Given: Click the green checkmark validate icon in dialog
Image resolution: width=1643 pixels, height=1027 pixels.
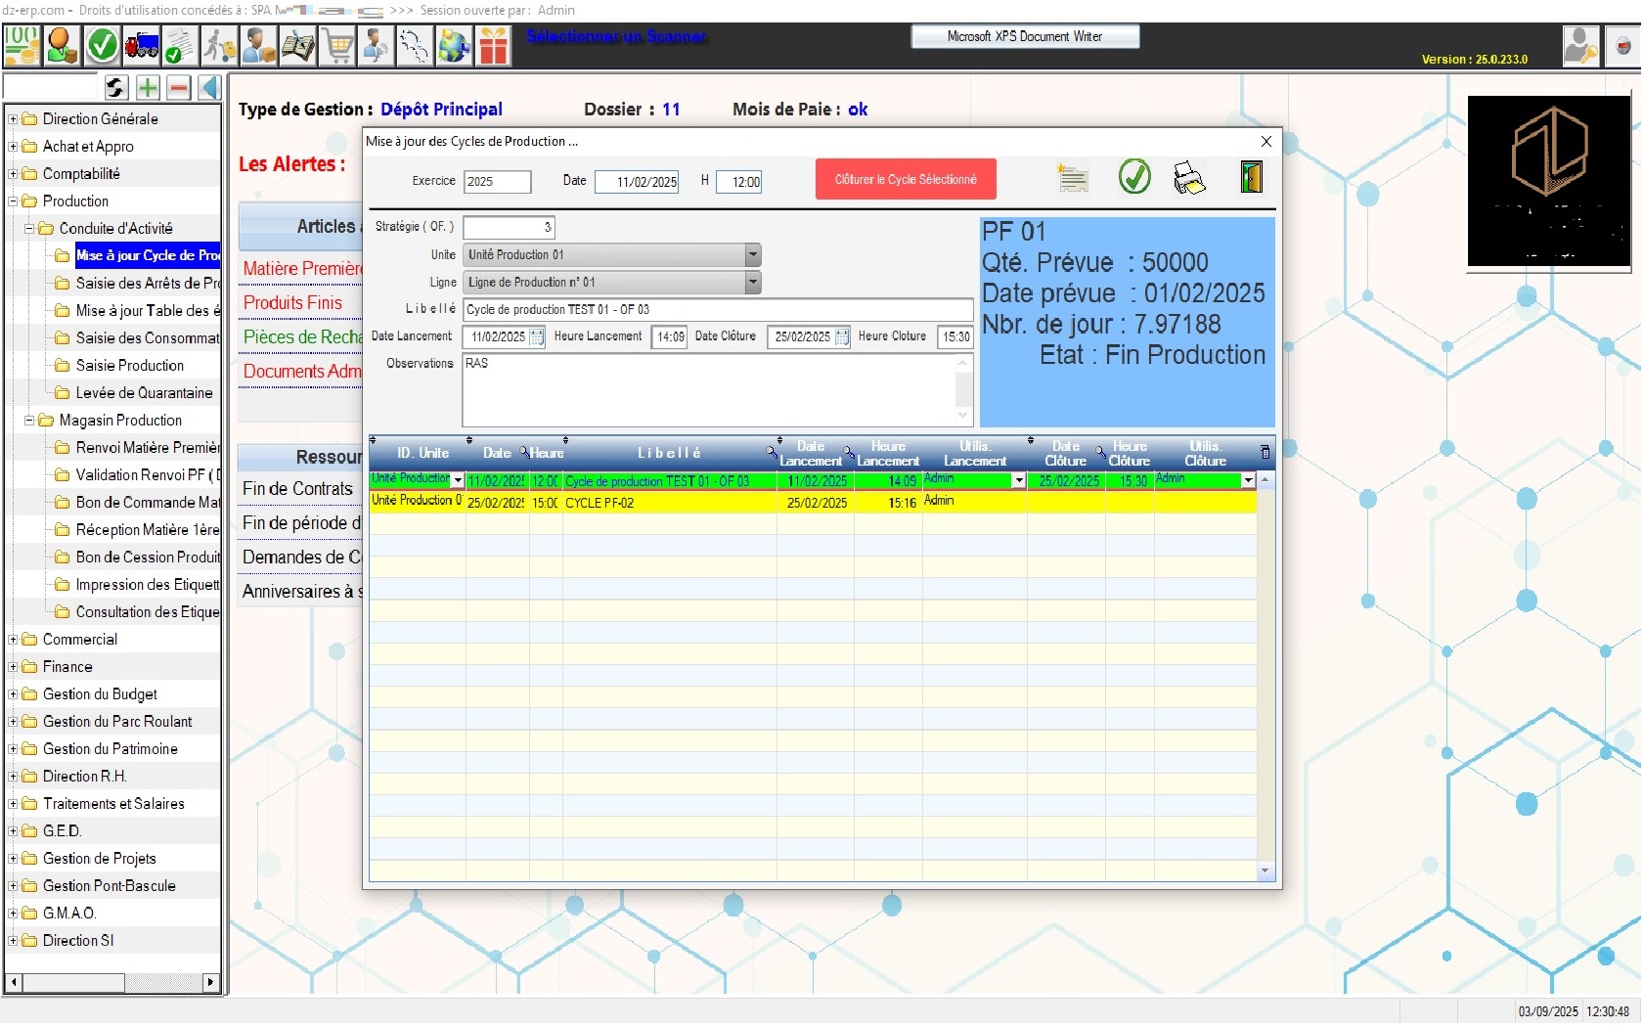Looking at the screenshot, I should click(x=1134, y=178).
